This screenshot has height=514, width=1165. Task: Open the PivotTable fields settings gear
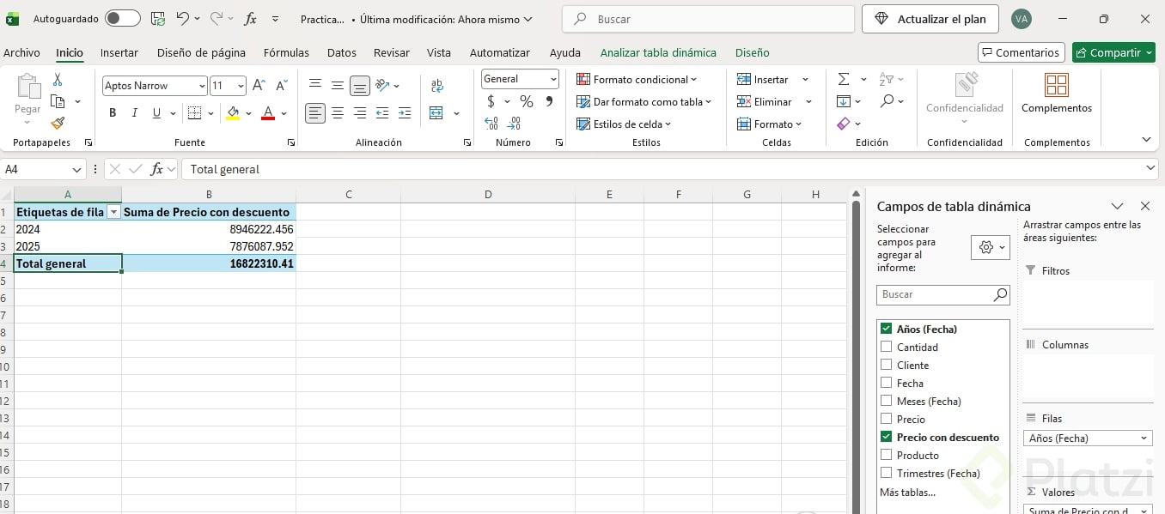point(991,247)
